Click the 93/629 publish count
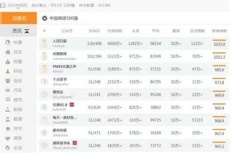Viewport: 233px width, 153px height. [x=94, y=107]
